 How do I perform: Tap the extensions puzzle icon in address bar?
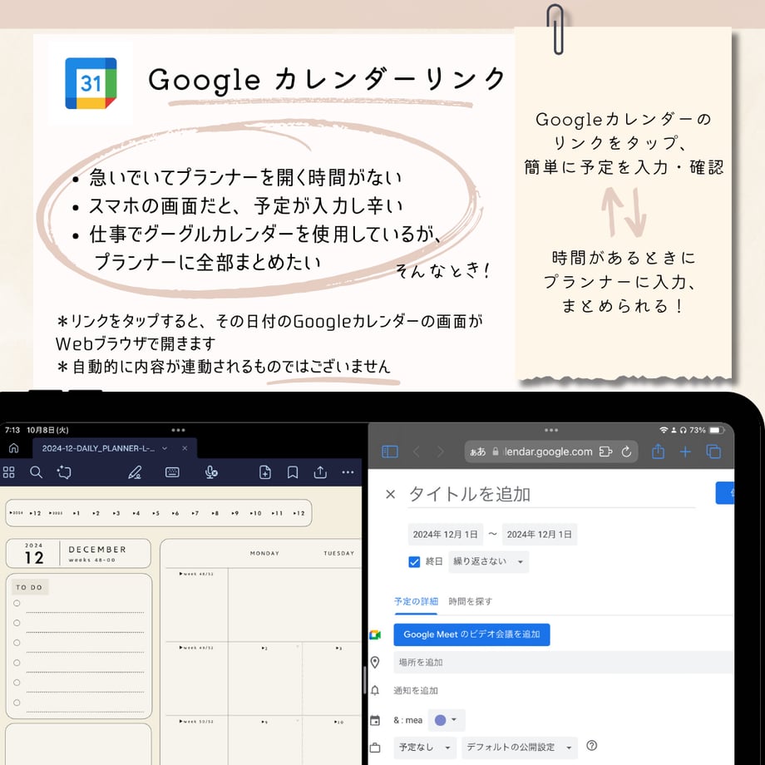tap(605, 452)
